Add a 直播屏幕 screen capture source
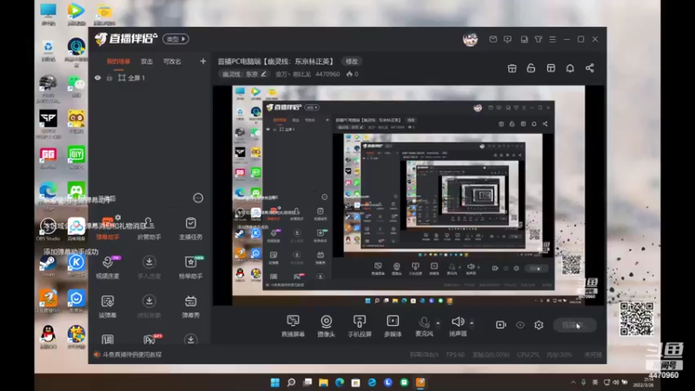 (293, 325)
